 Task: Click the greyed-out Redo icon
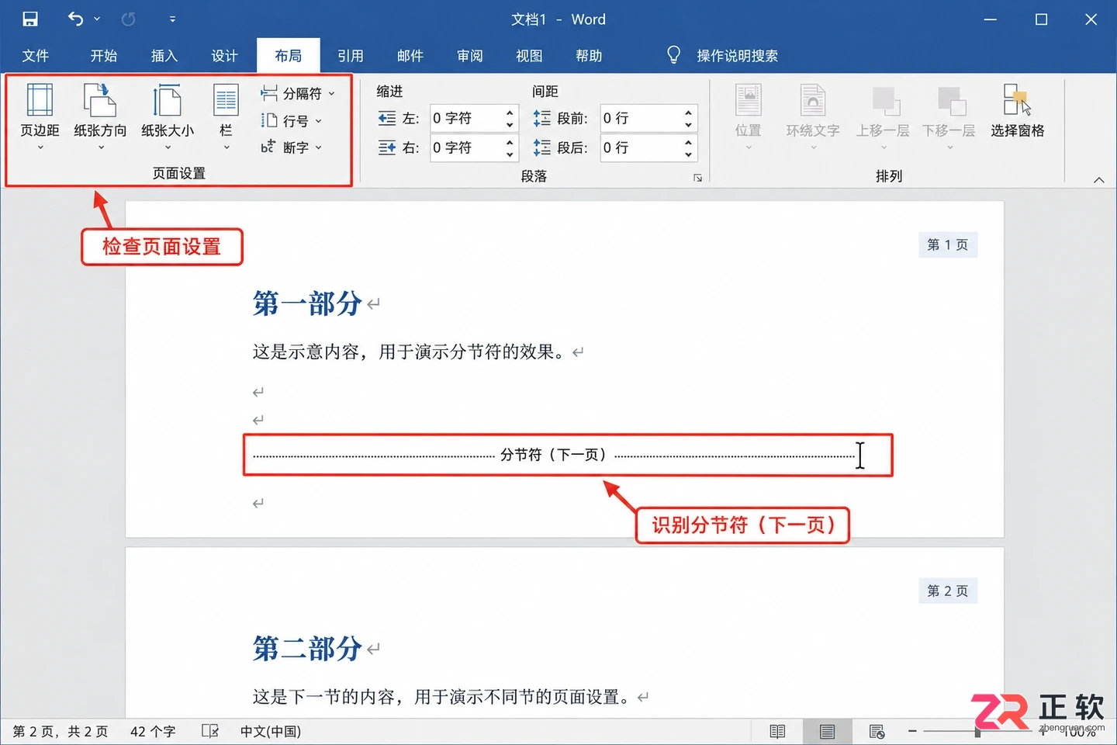[x=129, y=19]
